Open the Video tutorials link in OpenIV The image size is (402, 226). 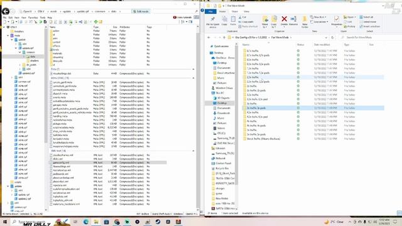click(x=182, y=18)
